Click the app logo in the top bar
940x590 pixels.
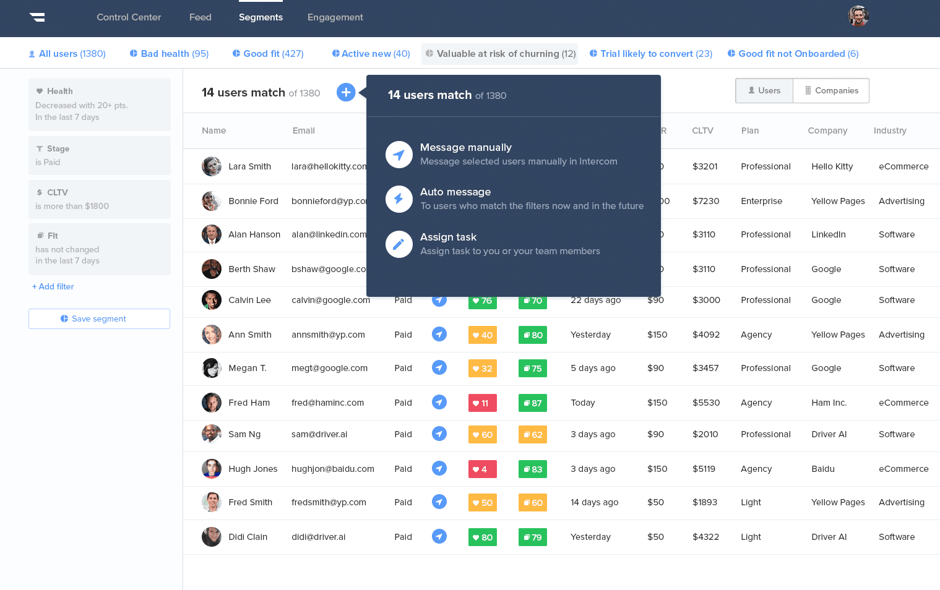click(37, 17)
